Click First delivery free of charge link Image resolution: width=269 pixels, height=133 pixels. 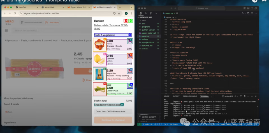pyautogui.click(x=109, y=105)
